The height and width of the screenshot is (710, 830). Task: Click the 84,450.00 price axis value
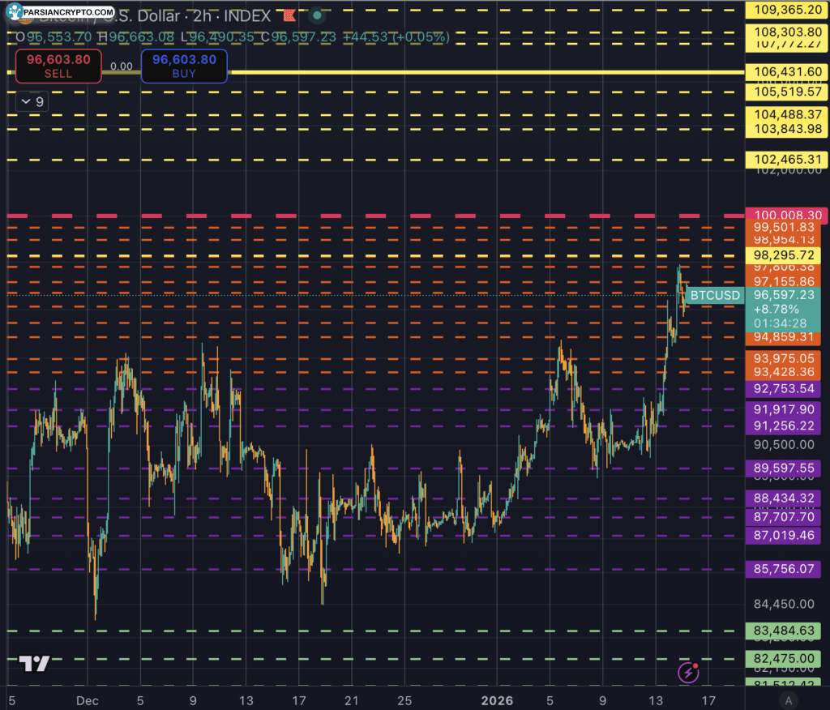coord(784,604)
